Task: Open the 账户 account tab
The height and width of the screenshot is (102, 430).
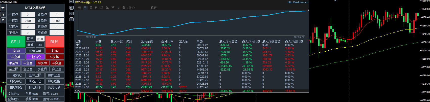Action: pyautogui.click(x=131, y=8)
